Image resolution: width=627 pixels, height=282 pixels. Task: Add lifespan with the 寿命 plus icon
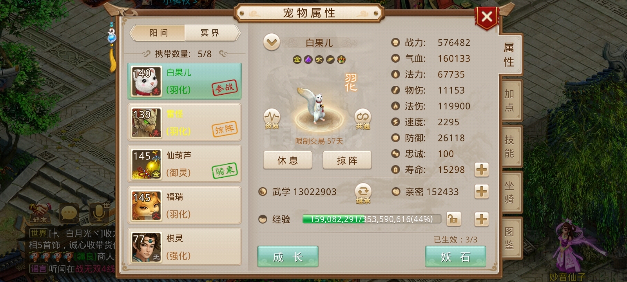(481, 170)
